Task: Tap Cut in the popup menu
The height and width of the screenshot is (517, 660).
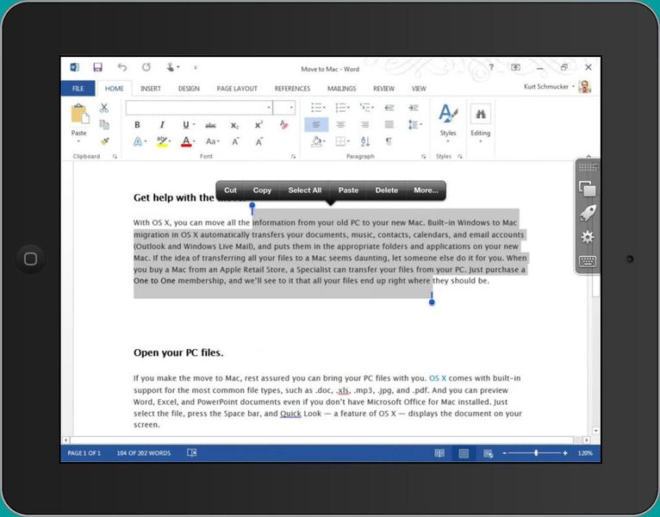Action: tap(230, 190)
